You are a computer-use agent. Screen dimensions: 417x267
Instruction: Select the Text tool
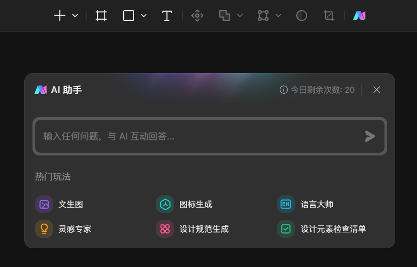pyautogui.click(x=167, y=16)
